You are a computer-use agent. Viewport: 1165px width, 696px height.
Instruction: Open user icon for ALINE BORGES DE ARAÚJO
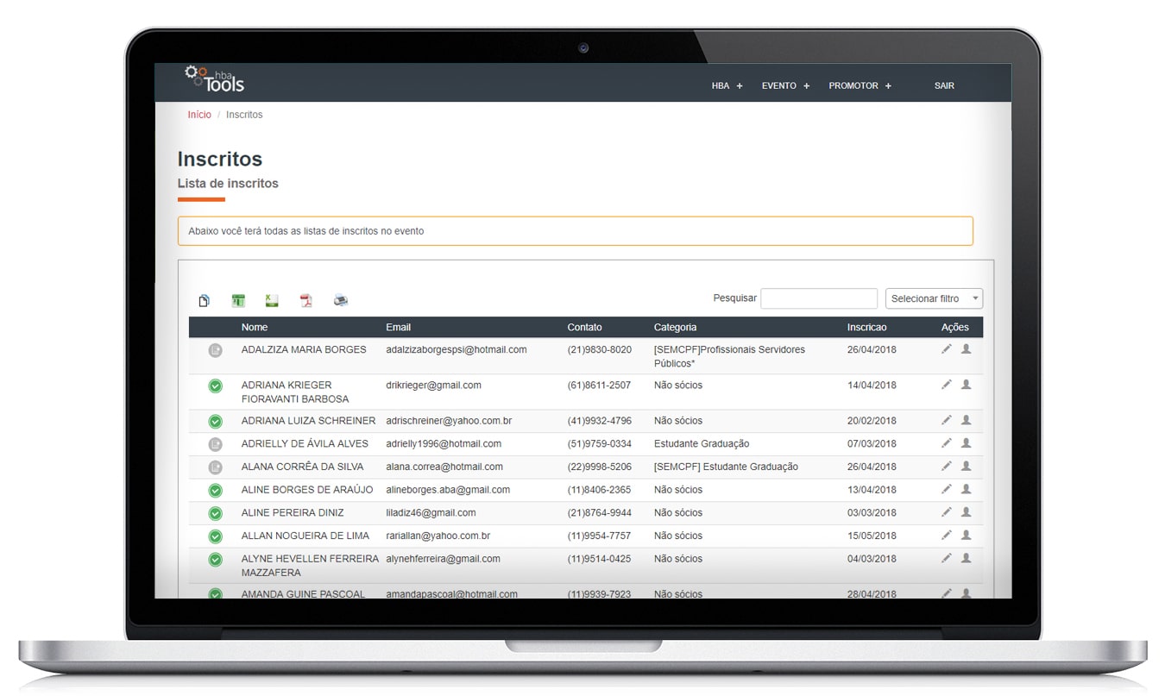tap(967, 489)
